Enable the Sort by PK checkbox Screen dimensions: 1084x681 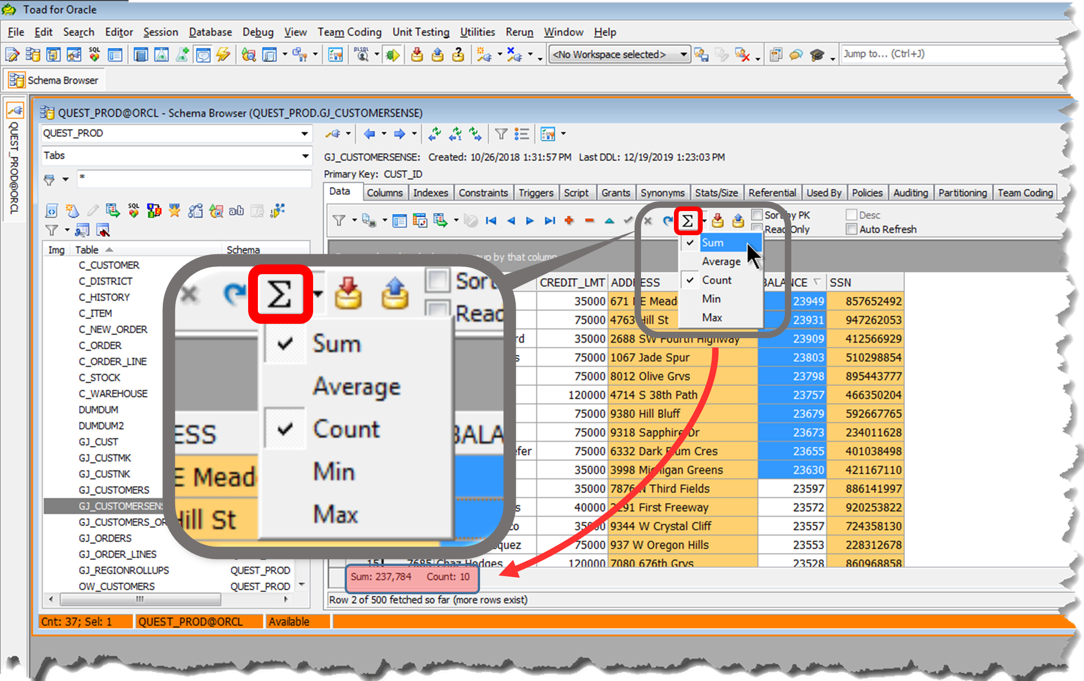pyautogui.click(x=757, y=215)
